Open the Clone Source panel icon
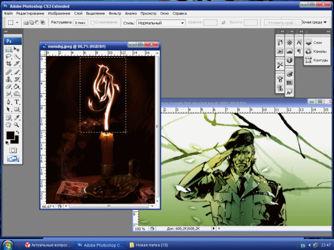This screenshot has height=250, width=334. tap(280, 88)
